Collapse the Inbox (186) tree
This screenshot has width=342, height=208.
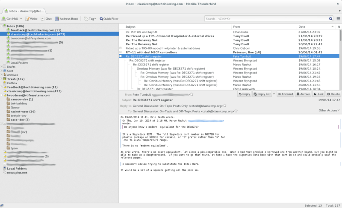click(x=1, y=26)
